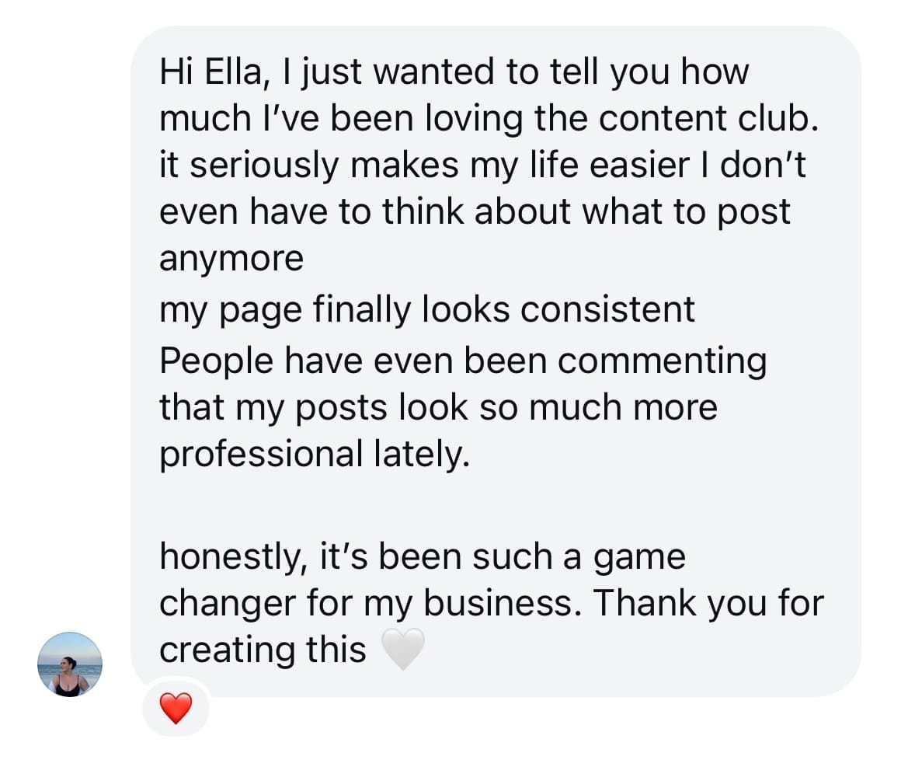Click the line starting "that my posts look"
Viewport: 908px width, 760px height.
438,407
